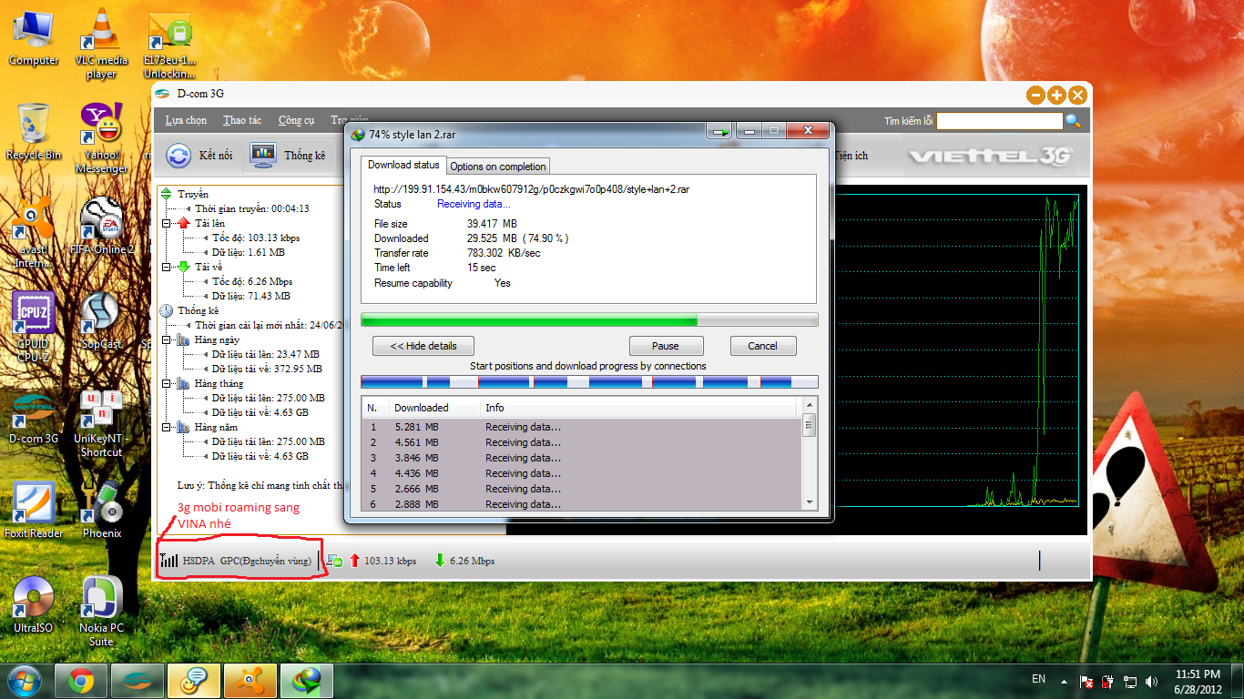Click the Tìm kiếm lỗi search field
1244x699 pixels.
coord(999,121)
